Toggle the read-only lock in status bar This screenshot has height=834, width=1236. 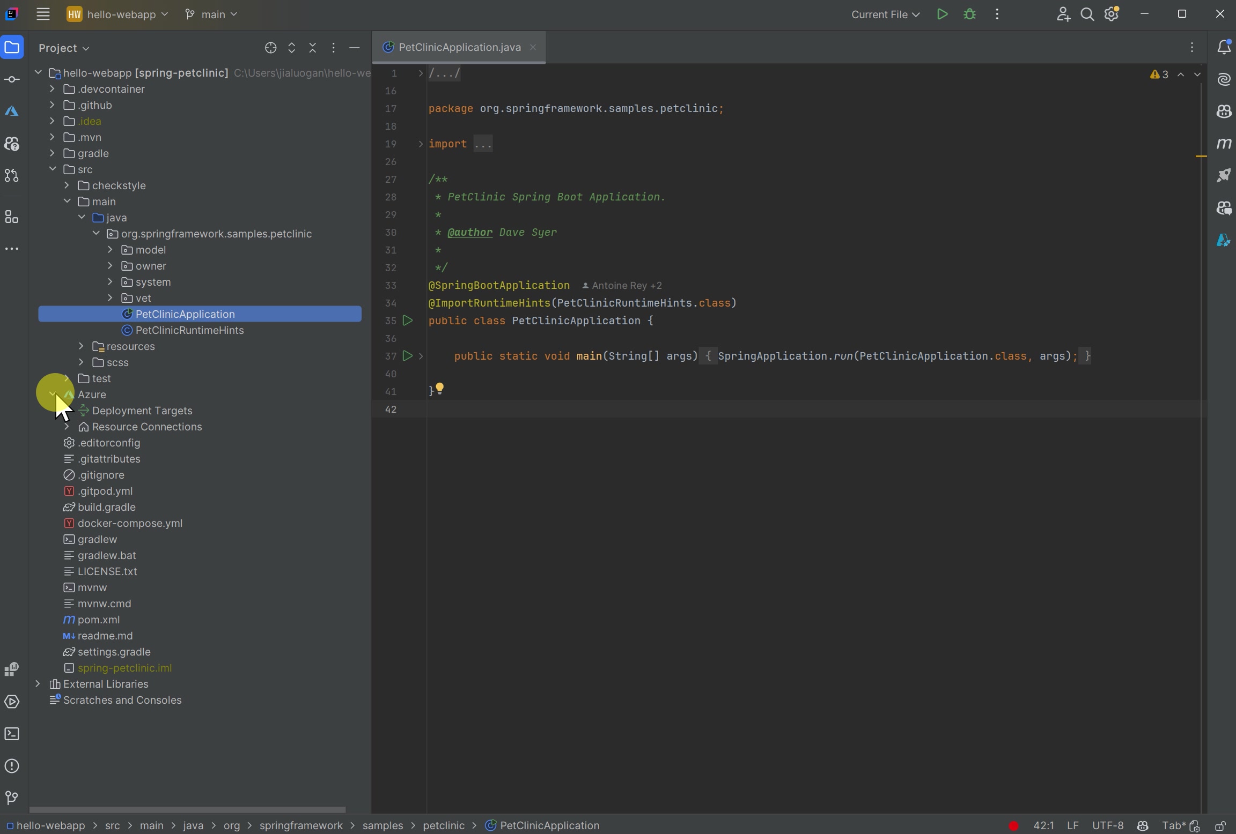1220,826
